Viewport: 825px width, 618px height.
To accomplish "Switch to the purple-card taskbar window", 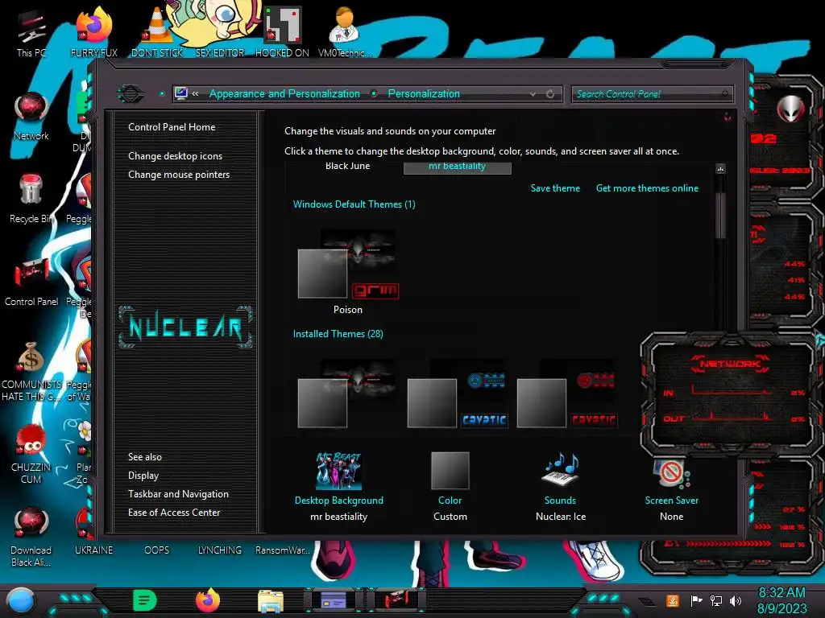I will point(334,600).
